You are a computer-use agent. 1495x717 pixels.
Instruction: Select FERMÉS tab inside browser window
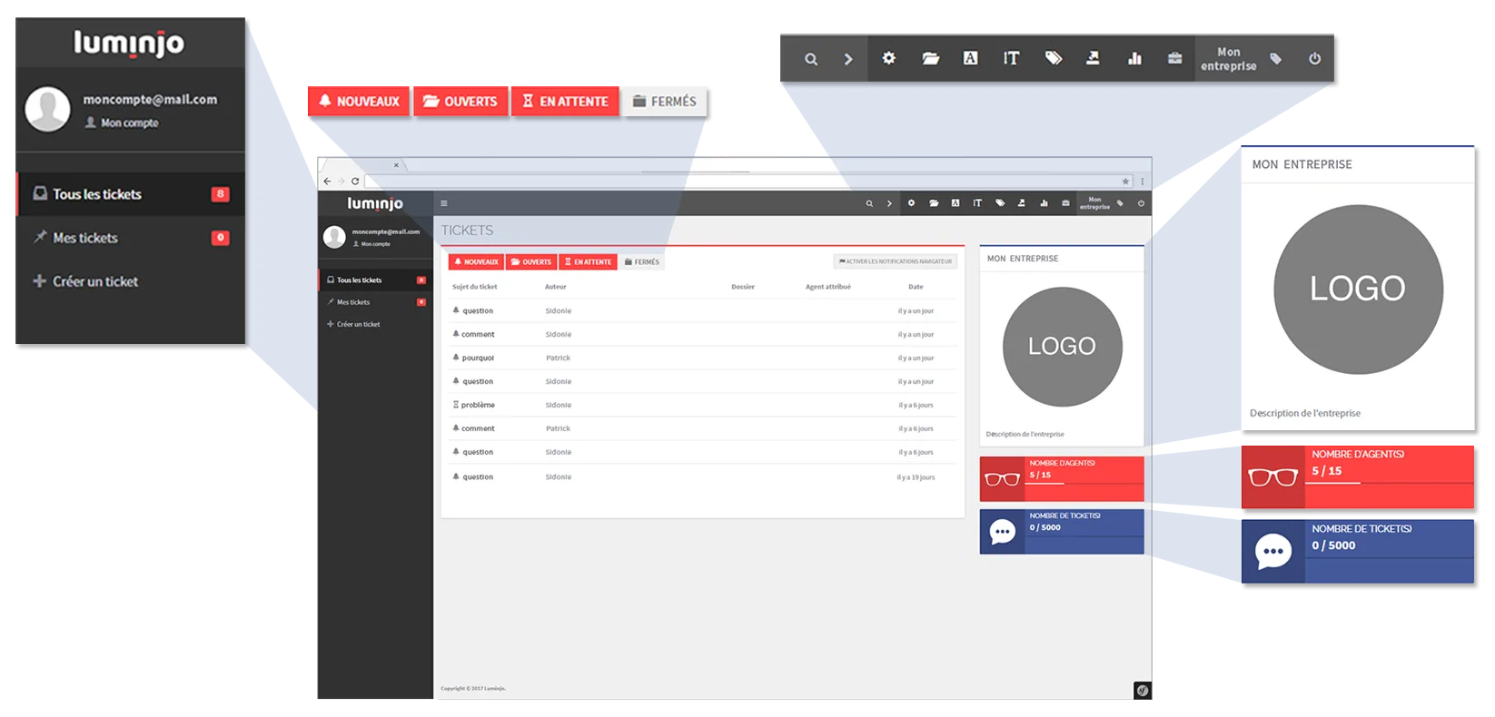[x=642, y=261]
